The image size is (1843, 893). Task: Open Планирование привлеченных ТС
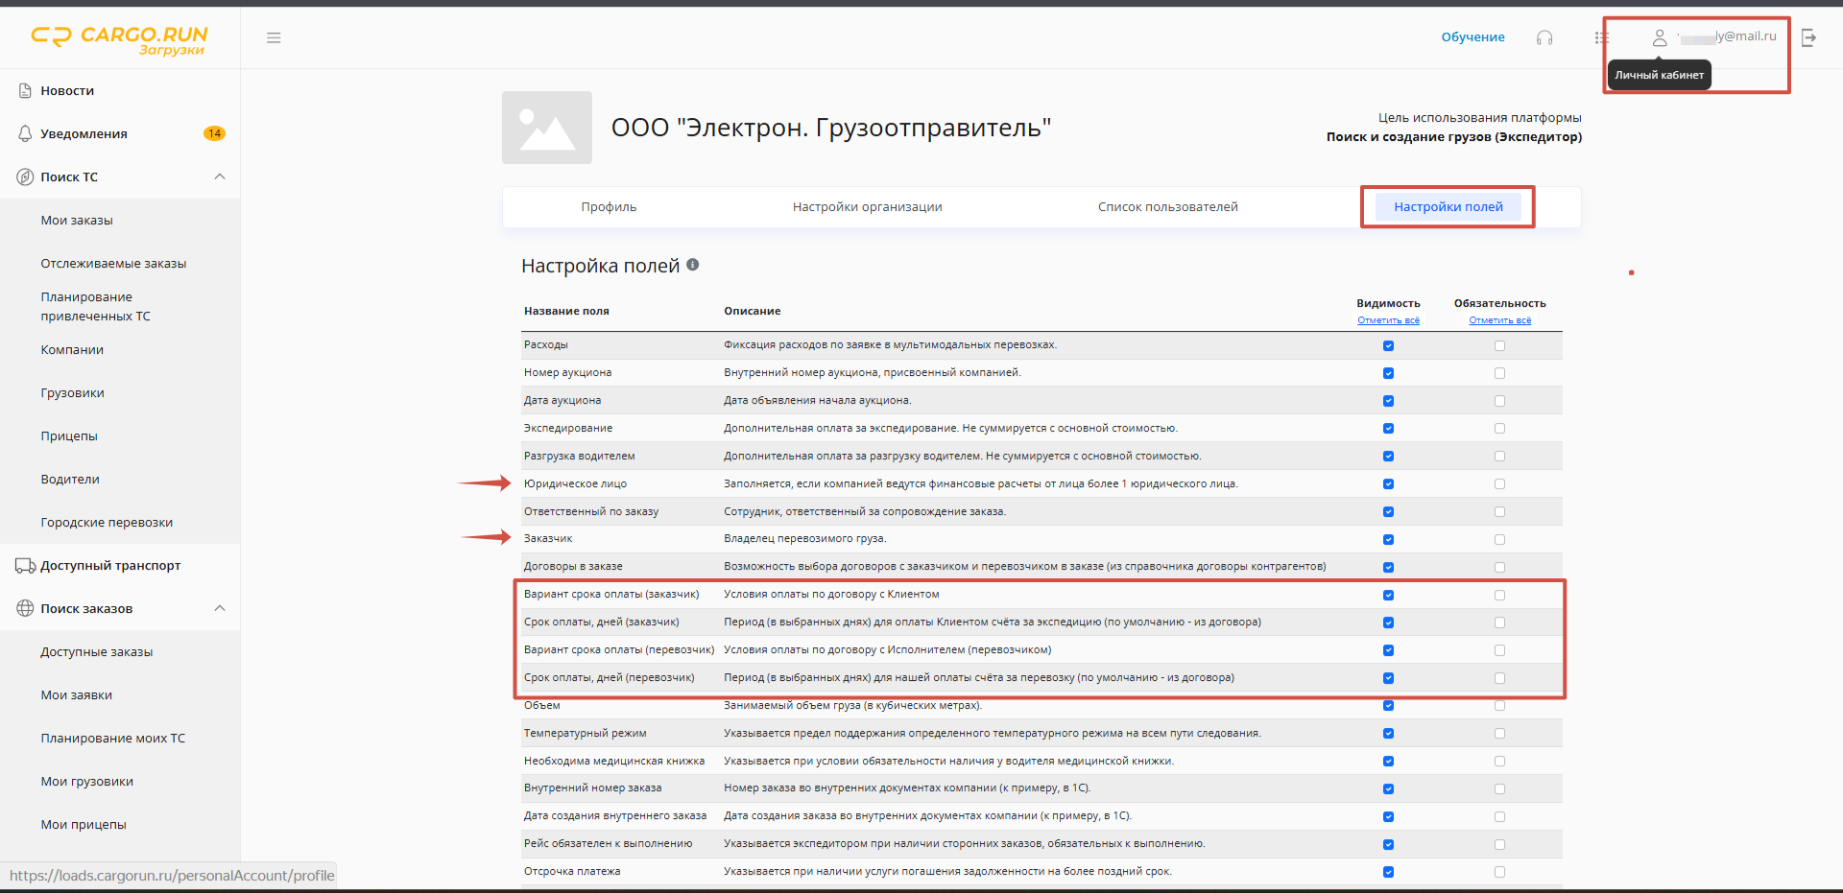tap(96, 306)
